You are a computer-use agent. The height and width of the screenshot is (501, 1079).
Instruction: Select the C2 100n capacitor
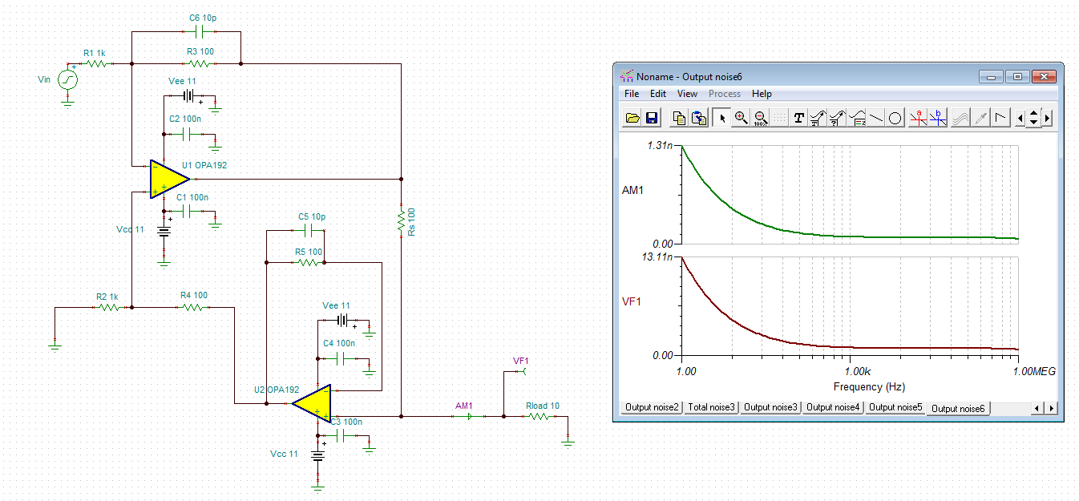(x=185, y=133)
